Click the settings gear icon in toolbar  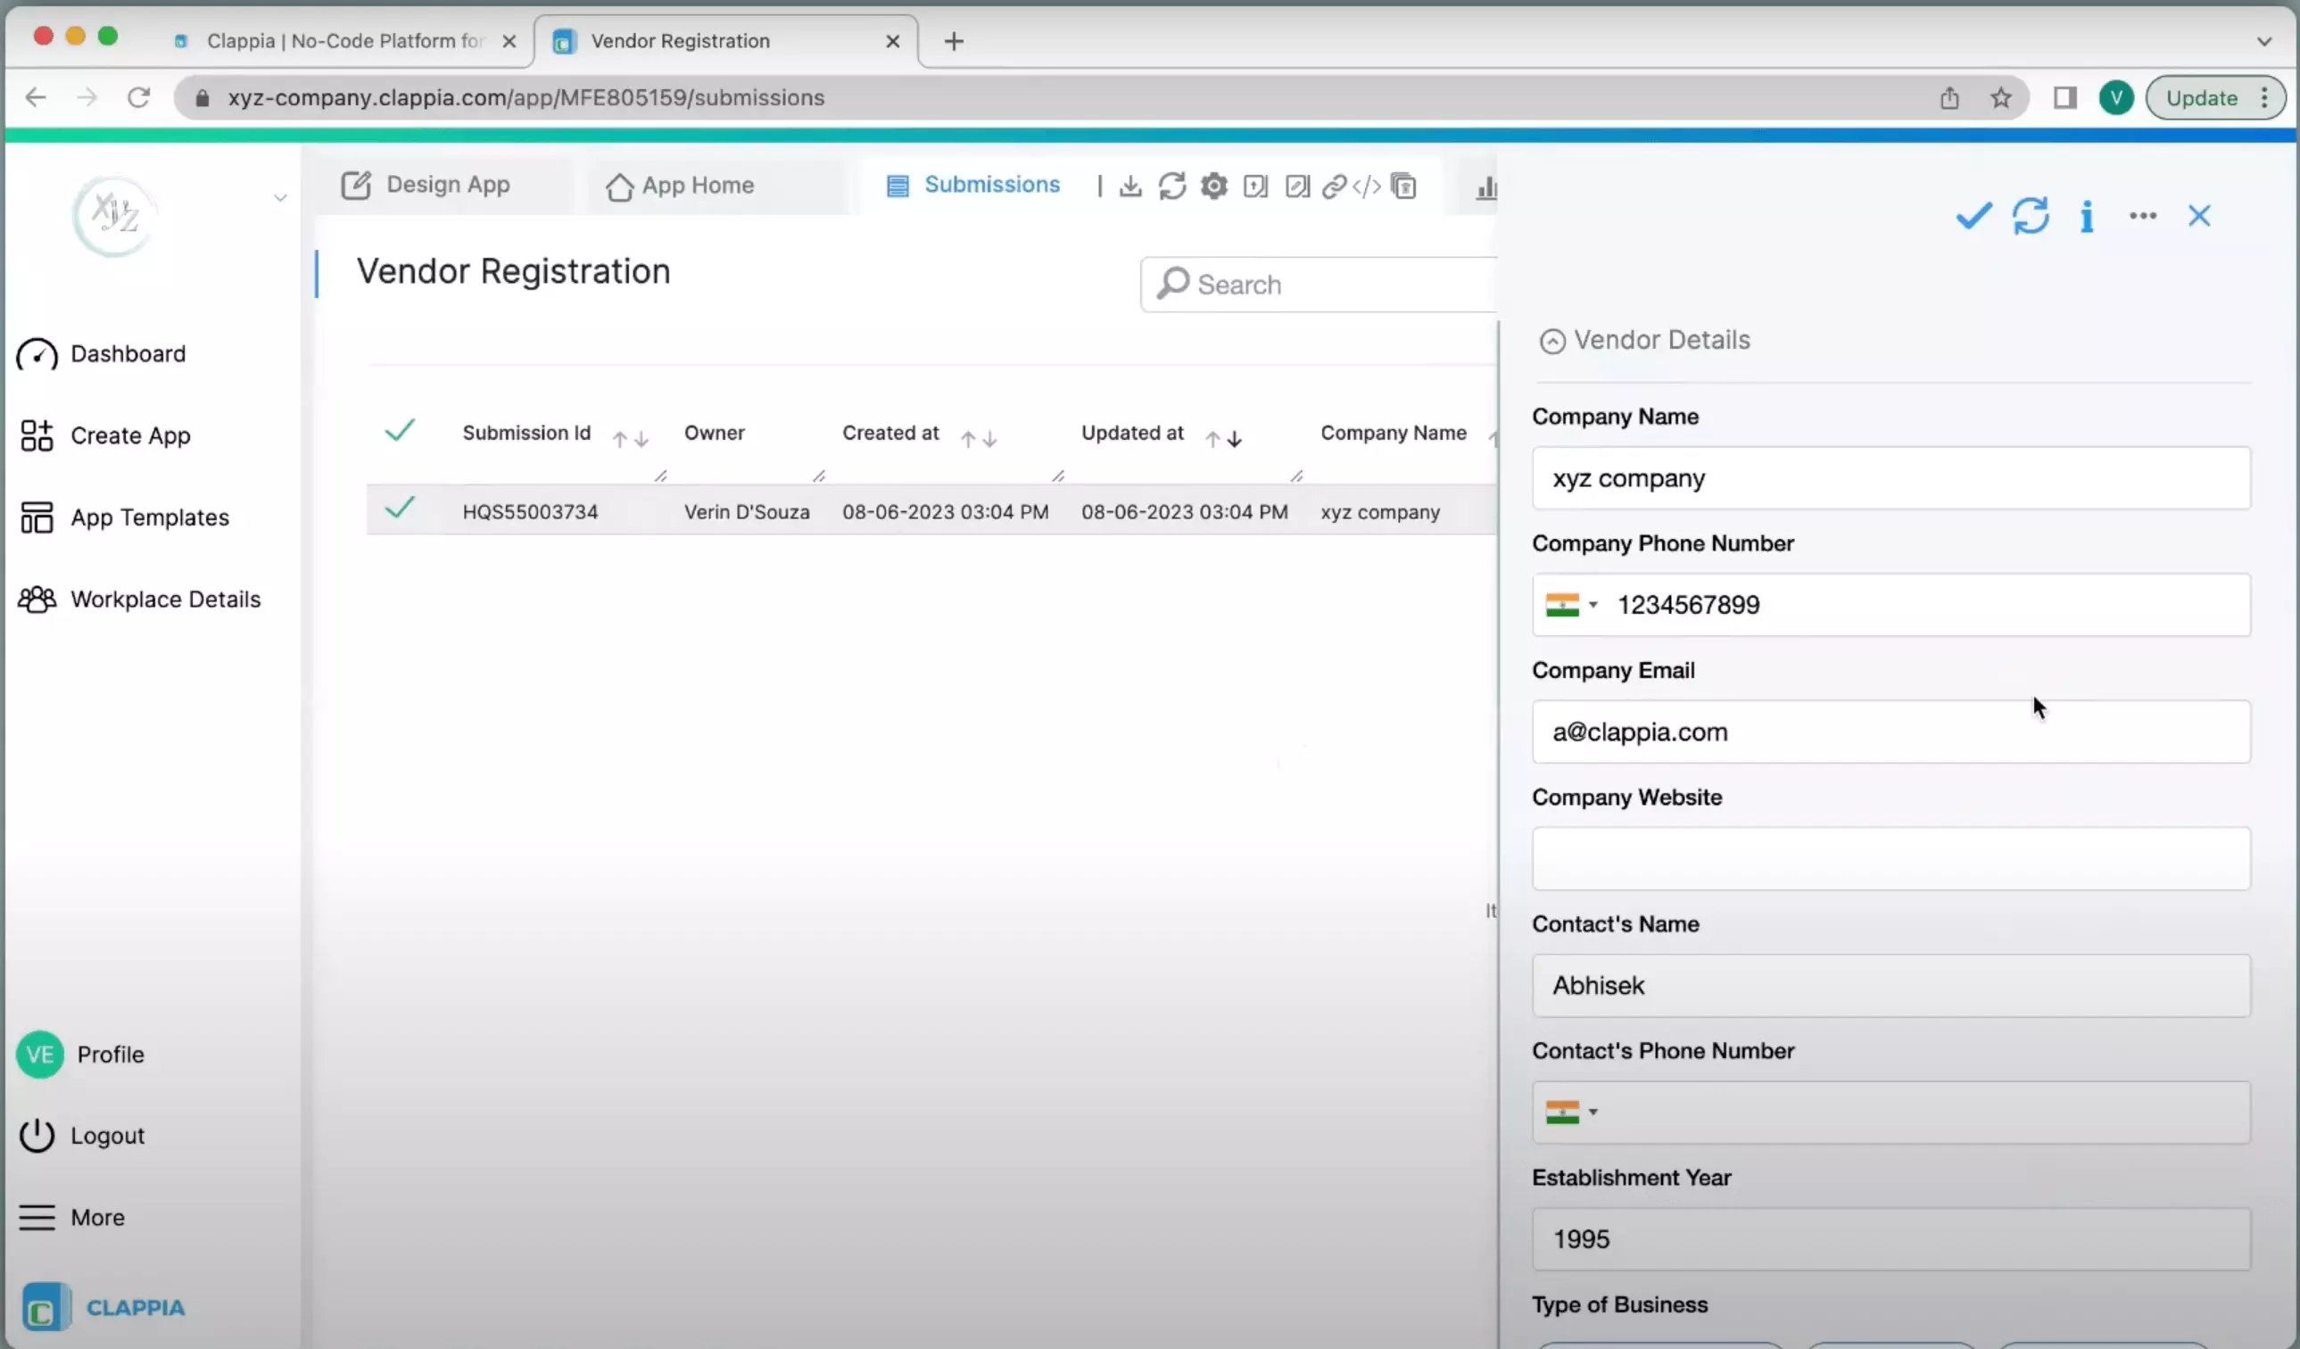coord(1215,186)
